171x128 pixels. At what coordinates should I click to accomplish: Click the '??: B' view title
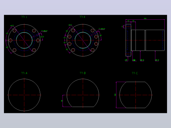click(83, 73)
